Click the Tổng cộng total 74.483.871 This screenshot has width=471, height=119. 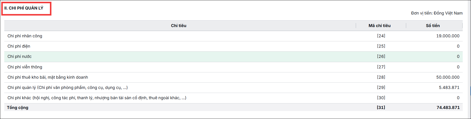click(x=448, y=107)
